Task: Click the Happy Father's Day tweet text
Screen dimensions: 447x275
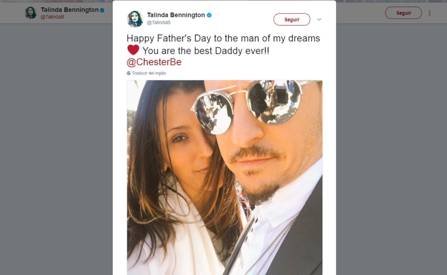Action: [223, 38]
